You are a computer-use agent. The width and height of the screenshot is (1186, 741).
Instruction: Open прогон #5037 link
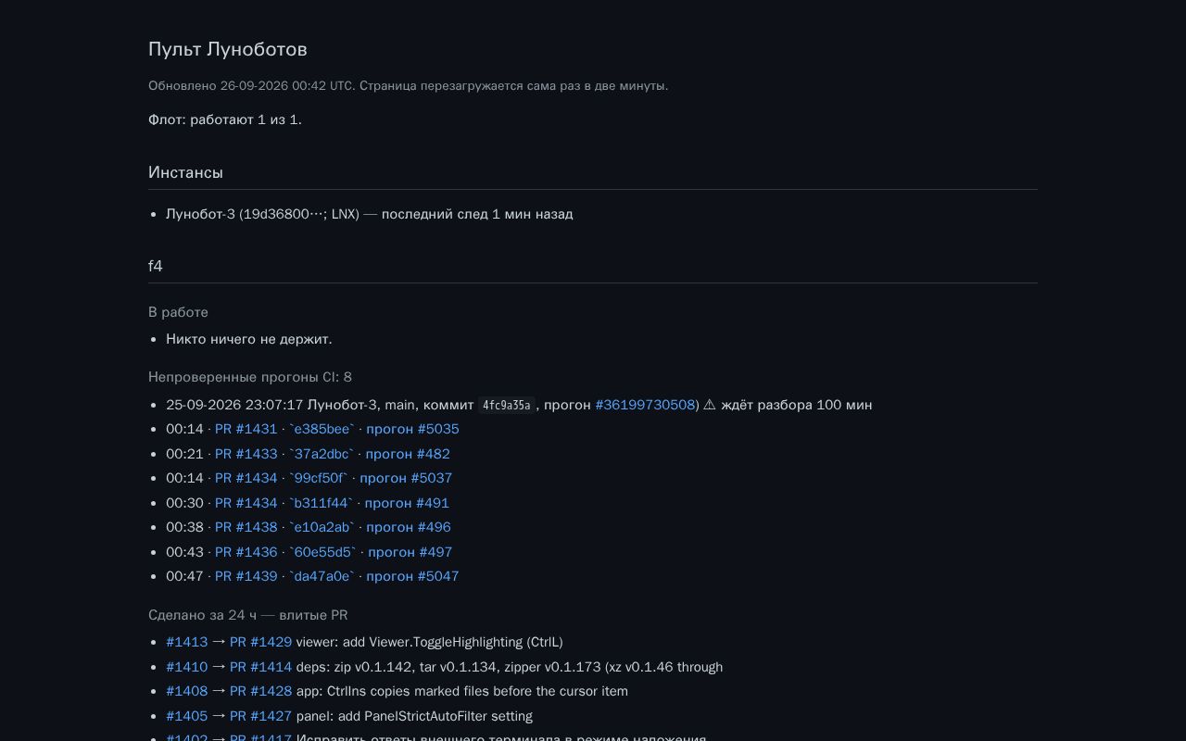(406, 478)
